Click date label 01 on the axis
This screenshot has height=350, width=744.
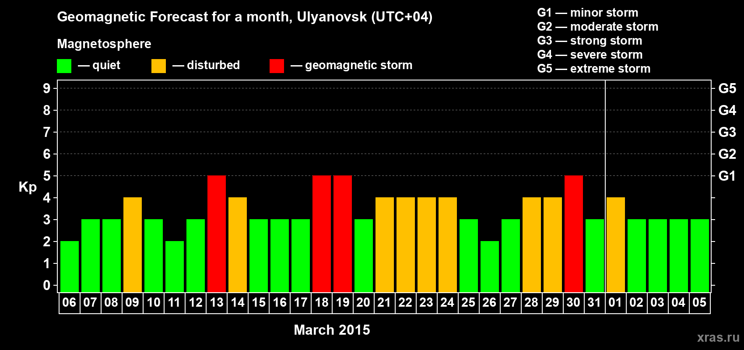pyautogui.click(x=615, y=303)
